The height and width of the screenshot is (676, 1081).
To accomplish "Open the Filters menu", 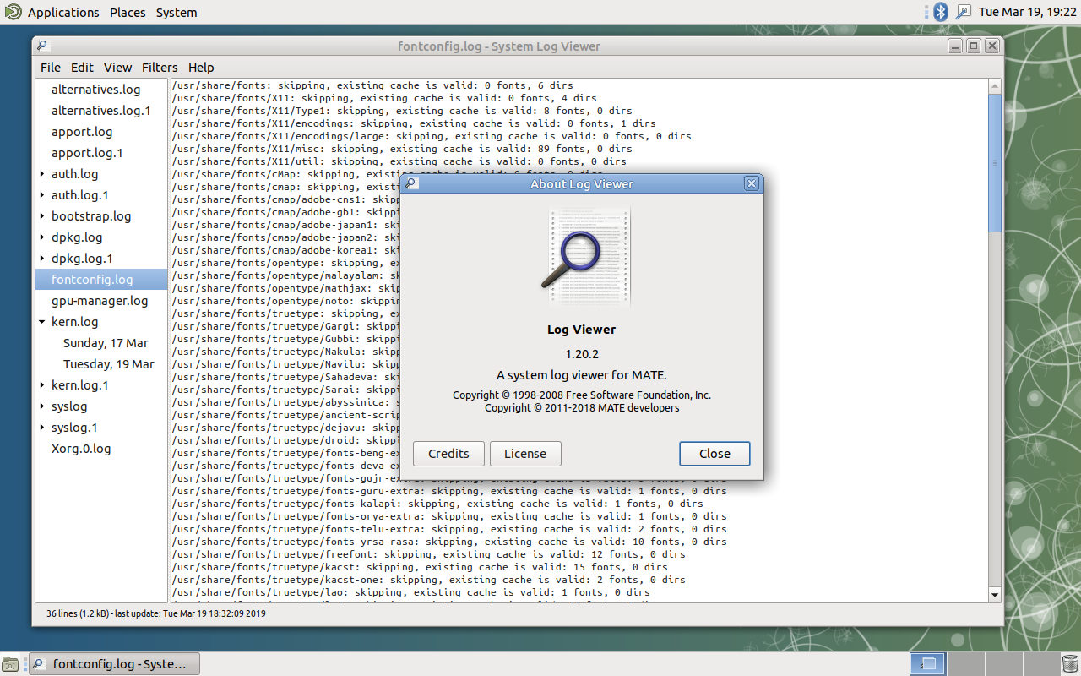I will pos(160,68).
